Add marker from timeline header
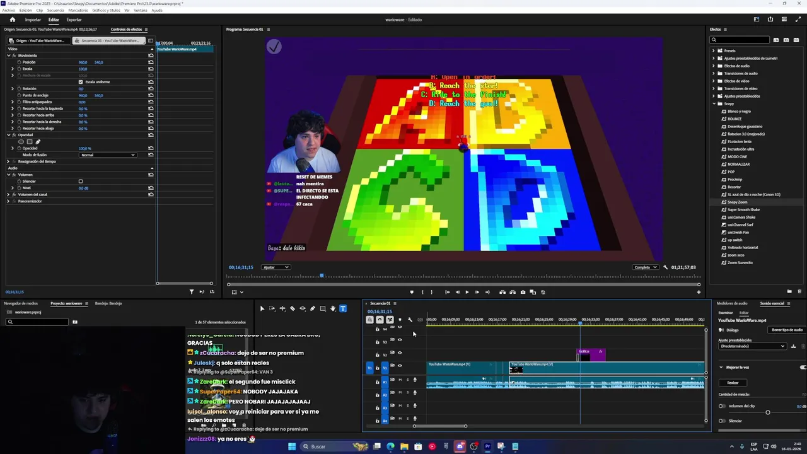This screenshot has width=807, height=454. click(400, 320)
